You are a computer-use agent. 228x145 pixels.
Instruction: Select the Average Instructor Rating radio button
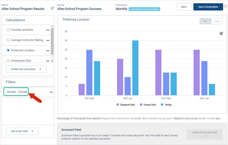(8, 40)
